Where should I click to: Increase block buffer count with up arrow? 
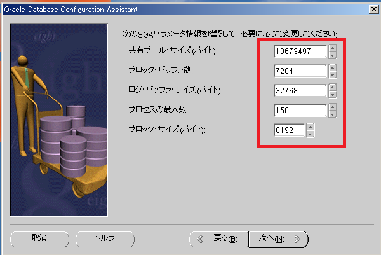(x=332, y=67)
